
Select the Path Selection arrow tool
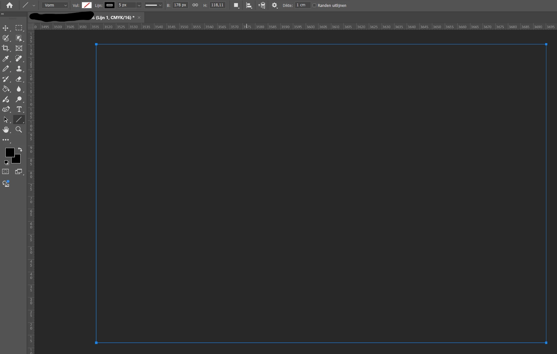pyautogui.click(x=6, y=120)
